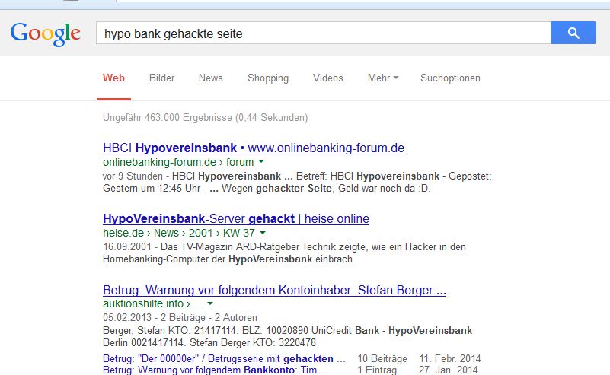Click the '10 Beiträge' count text
610x375 pixels.
[382, 358]
